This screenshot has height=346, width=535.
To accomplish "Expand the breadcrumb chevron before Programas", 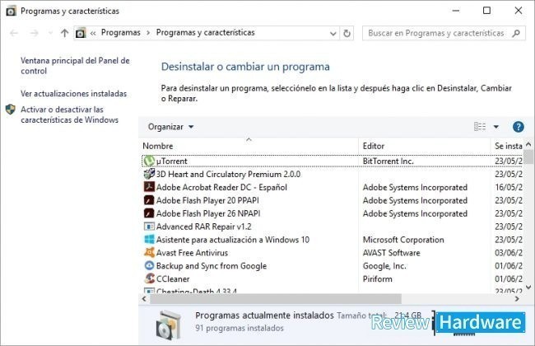I will (x=93, y=33).
